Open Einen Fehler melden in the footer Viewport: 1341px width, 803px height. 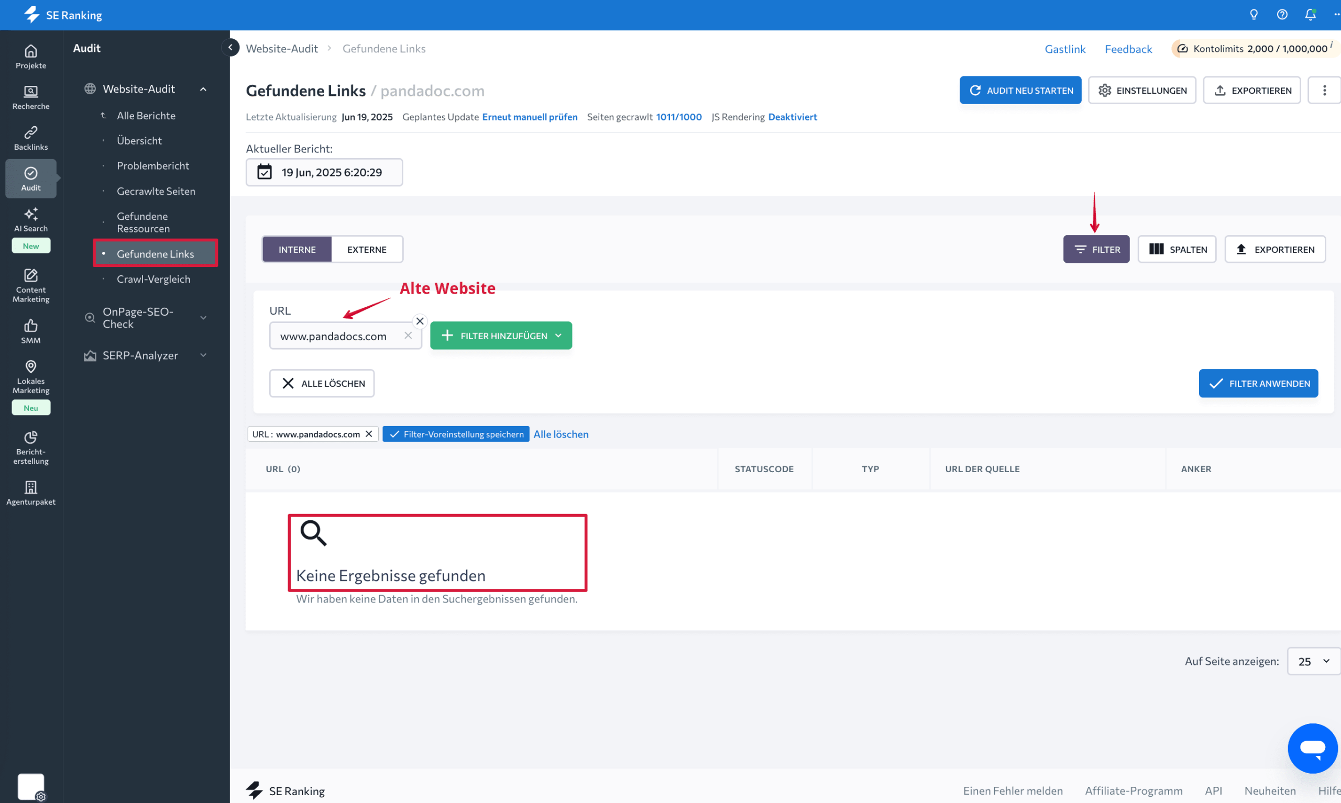coord(1013,790)
